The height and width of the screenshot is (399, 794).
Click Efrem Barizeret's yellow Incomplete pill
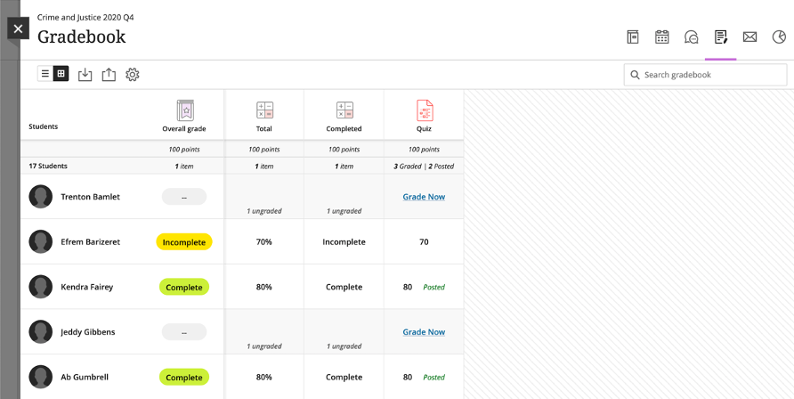pos(184,242)
